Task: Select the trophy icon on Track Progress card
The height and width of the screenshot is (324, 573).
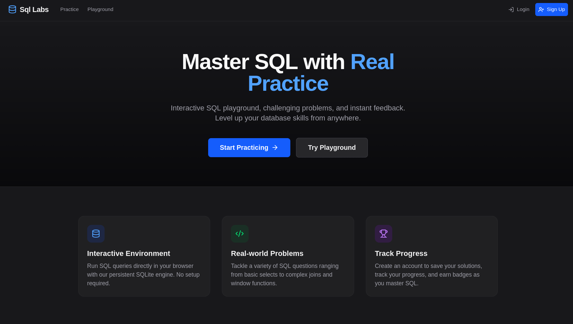Action: click(x=383, y=234)
